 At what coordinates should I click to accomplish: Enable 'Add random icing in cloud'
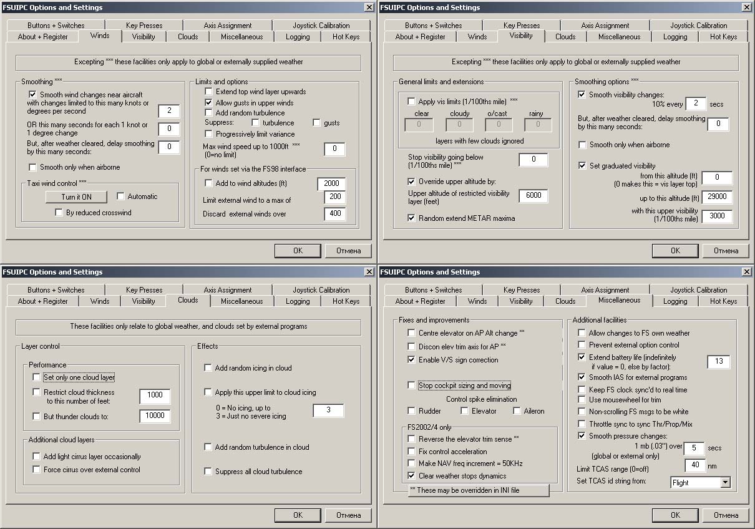click(208, 368)
